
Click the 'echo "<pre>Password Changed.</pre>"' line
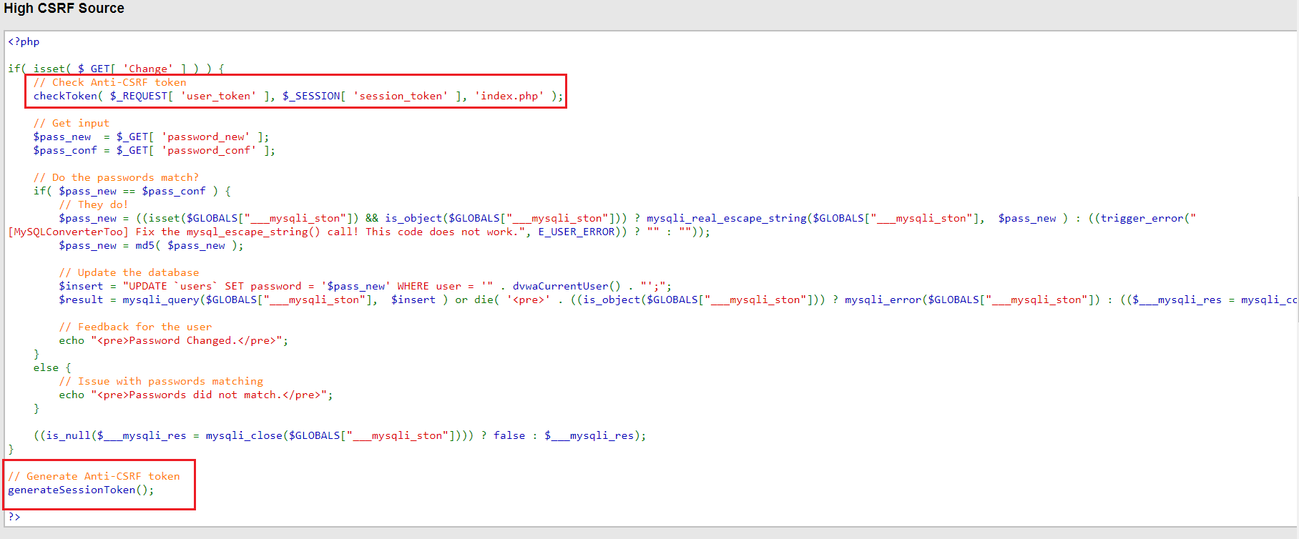[173, 340]
